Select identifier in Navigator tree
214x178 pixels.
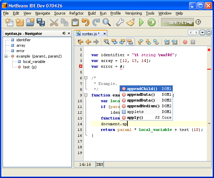(x=23, y=40)
